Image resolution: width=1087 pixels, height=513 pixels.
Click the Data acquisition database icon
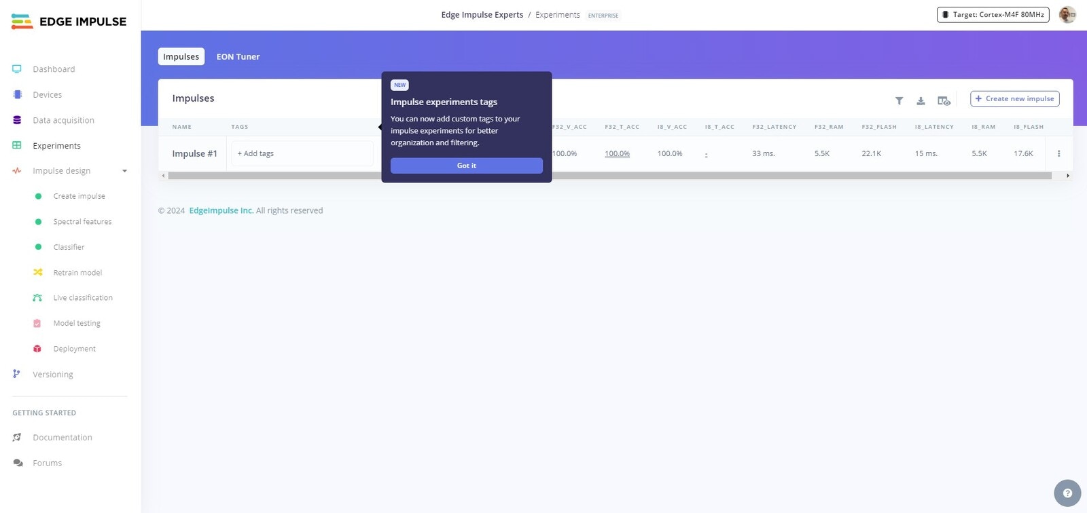pyautogui.click(x=17, y=120)
